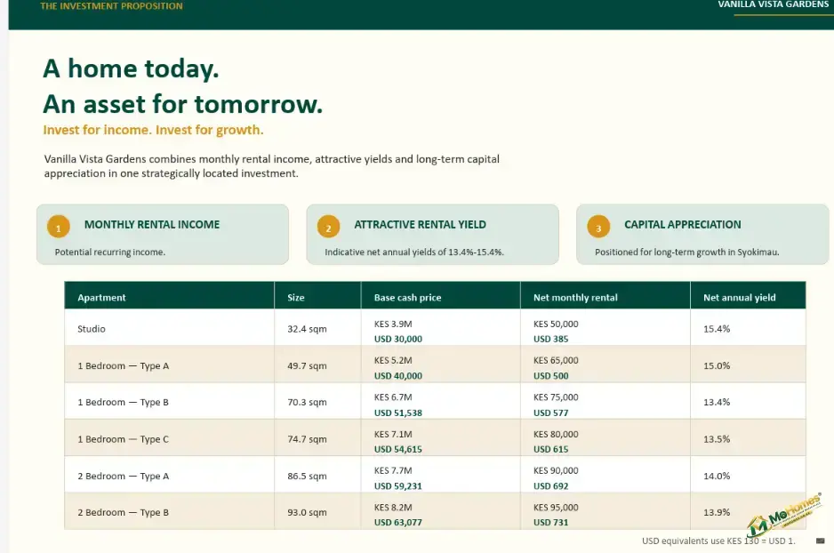Select the 'ATTRACTIVE RENTAL YIELD' card heading
The height and width of the screenshot is (553, 834).
(421, 224)
